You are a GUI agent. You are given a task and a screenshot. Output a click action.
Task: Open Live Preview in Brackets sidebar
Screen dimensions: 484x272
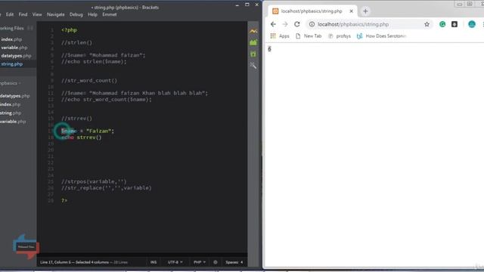(253, 31)
